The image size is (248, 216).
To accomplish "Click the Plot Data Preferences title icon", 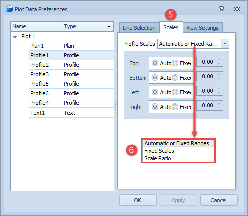I will pos(9,9).
